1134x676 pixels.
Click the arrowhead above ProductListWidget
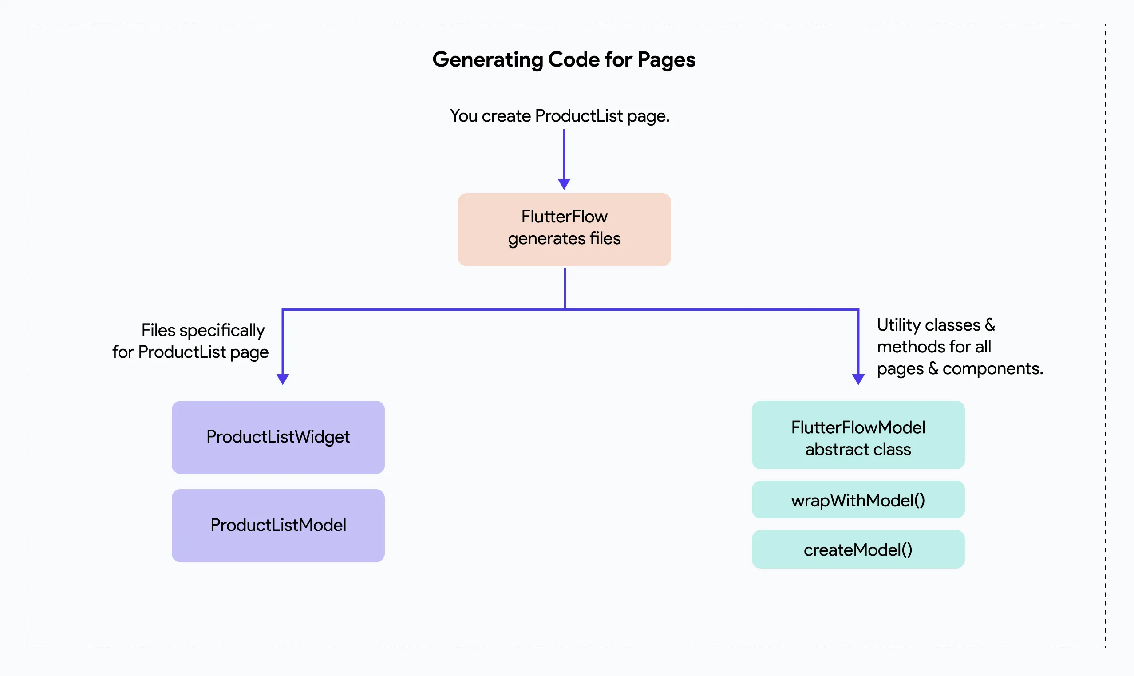(283, 380)
